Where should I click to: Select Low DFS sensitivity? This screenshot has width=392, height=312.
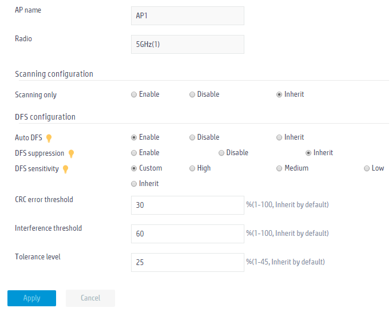pyautogui.click(x=366, y=168)
